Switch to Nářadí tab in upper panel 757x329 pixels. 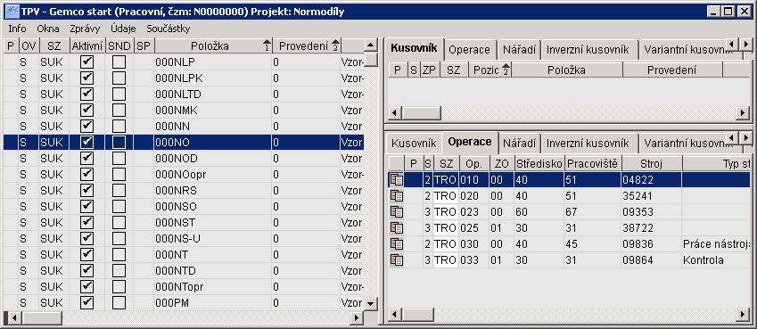pos(519,49)
